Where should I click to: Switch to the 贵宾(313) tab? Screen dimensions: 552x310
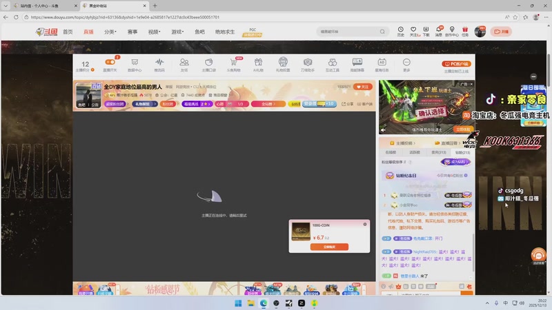439,152
